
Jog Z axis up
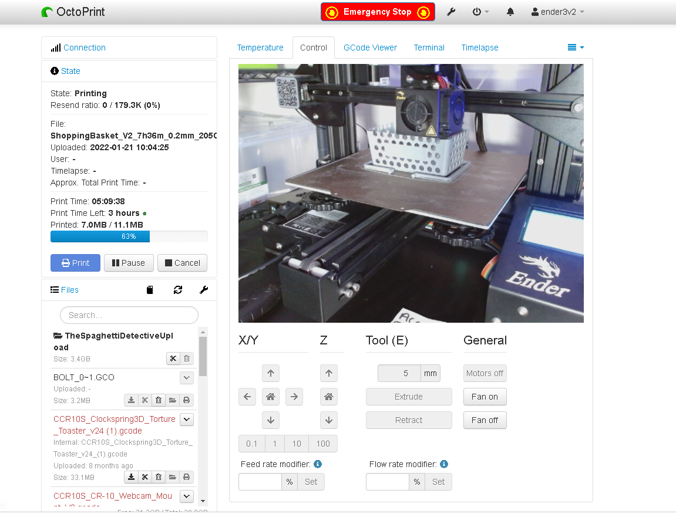328,373
